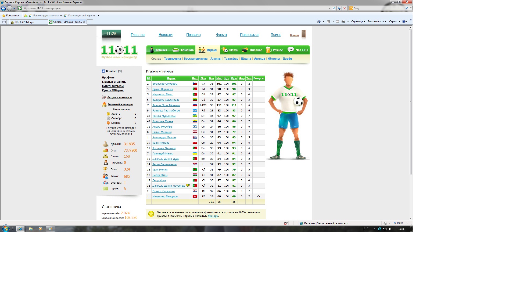Open the Тренировка submenu link
This screenshot has height=290, width=516.
pos(173,59)
